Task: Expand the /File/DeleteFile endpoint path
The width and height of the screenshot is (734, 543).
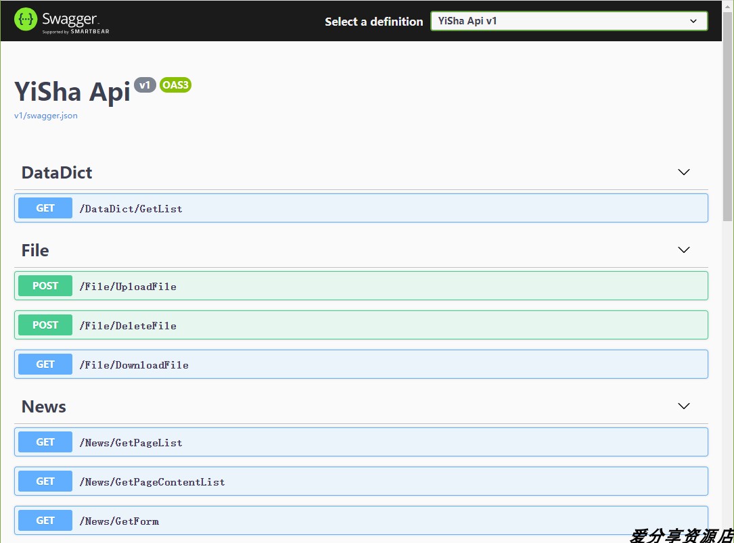Action: [128, 326]
